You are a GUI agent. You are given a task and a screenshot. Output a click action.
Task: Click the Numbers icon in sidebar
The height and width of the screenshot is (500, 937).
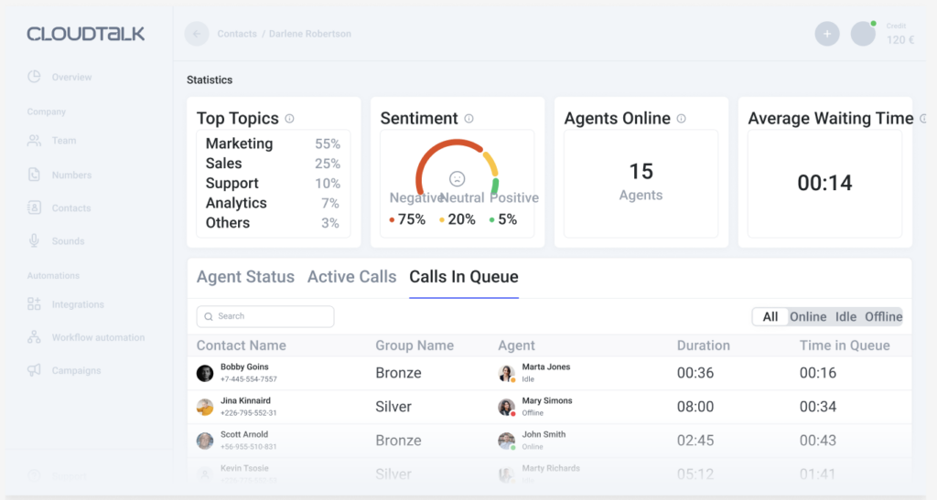[34, 175]
